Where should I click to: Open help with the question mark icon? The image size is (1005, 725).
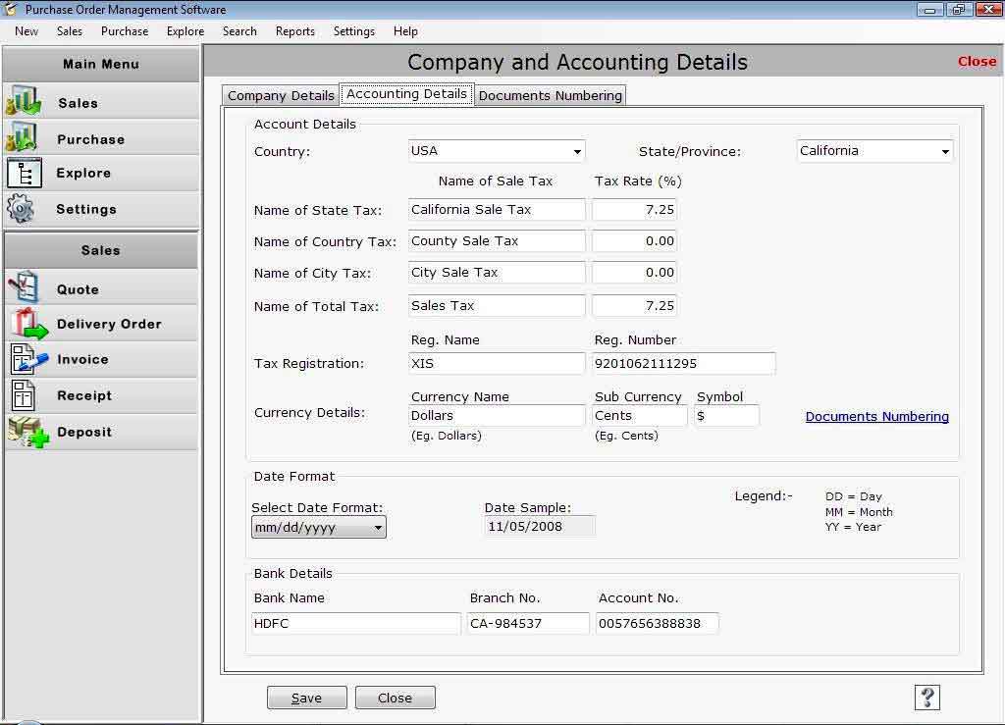point(926,697)
